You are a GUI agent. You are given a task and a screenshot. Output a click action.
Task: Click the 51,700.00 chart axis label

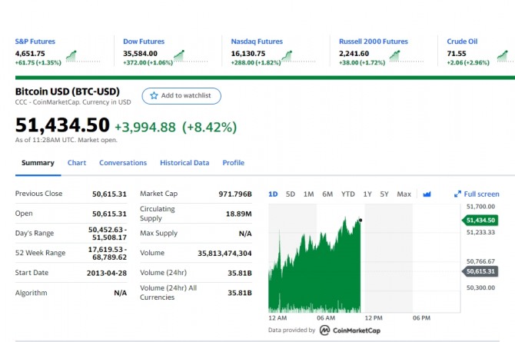pyautogui.click(x=480, y=207)
